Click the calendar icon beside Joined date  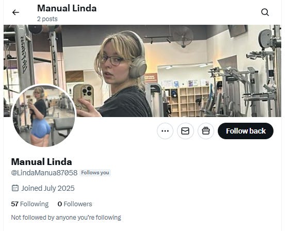pos(15,188)
